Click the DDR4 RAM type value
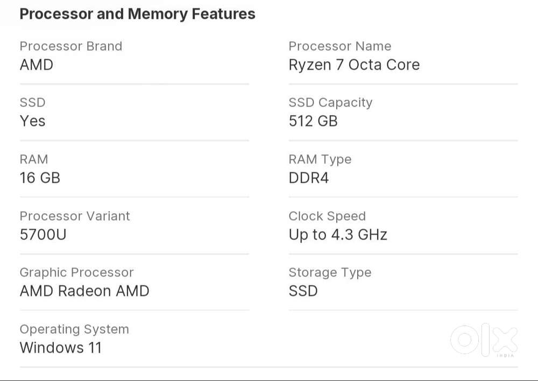The height and width of the screenshot is (381, 538). pyautogui.click(x=308, y=178)
